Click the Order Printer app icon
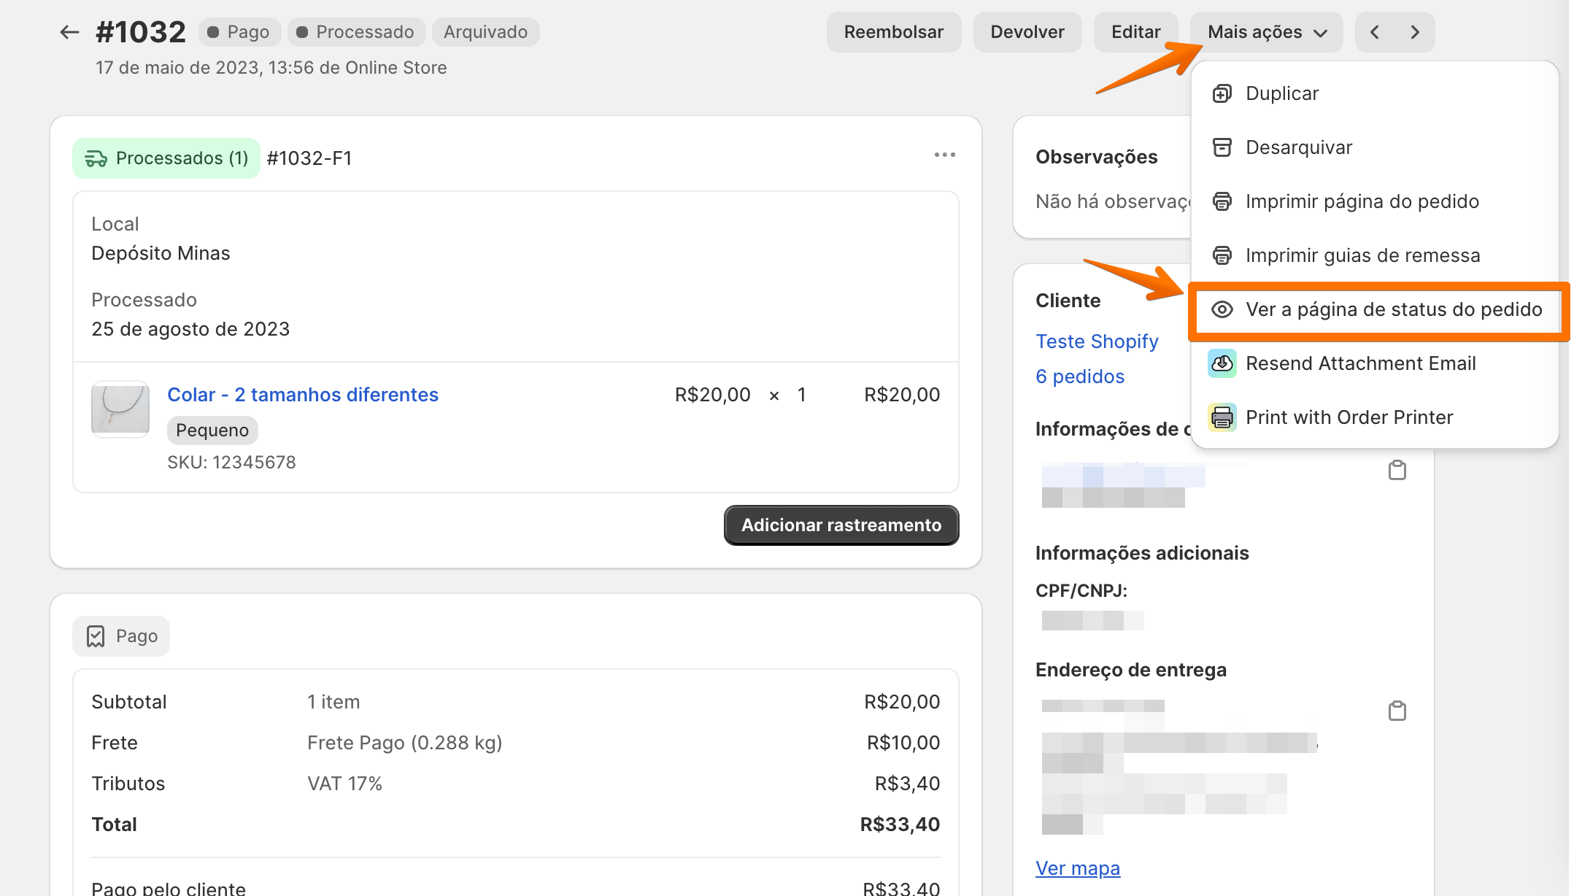 [x=1222, y=417]
